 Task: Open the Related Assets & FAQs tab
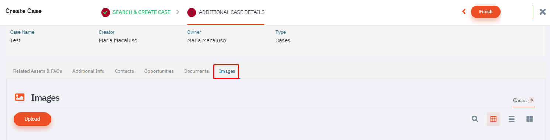(38, 71)
